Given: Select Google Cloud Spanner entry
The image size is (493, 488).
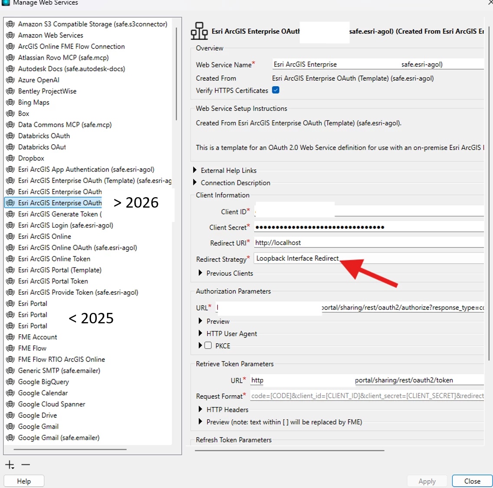Looking at the screenshot, I should [52, 404].
